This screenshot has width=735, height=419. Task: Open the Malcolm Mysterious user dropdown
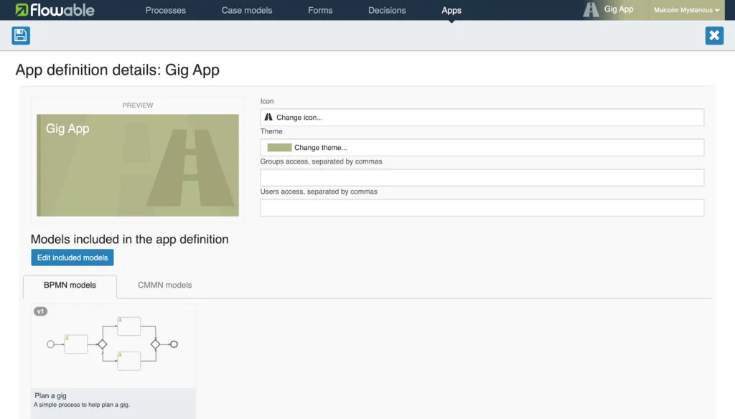[x=686, y=10]
